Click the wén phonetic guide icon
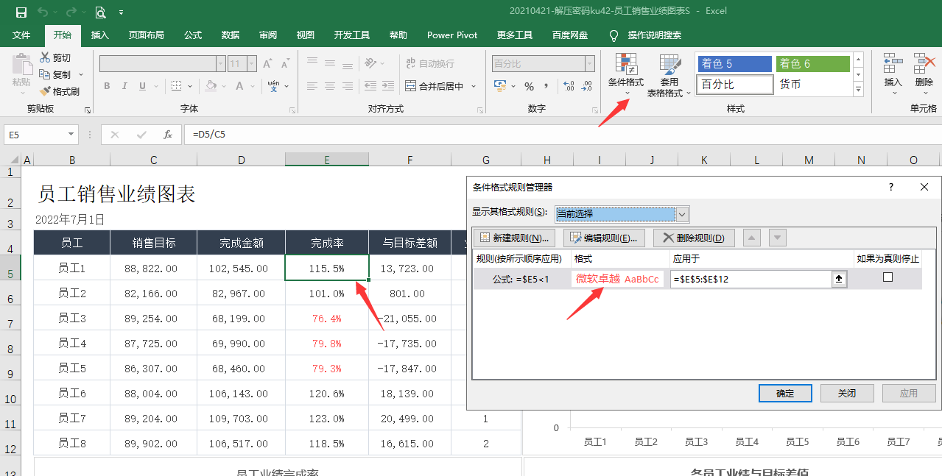The height and width of the screenshot is (476, 942). [273, 86]
